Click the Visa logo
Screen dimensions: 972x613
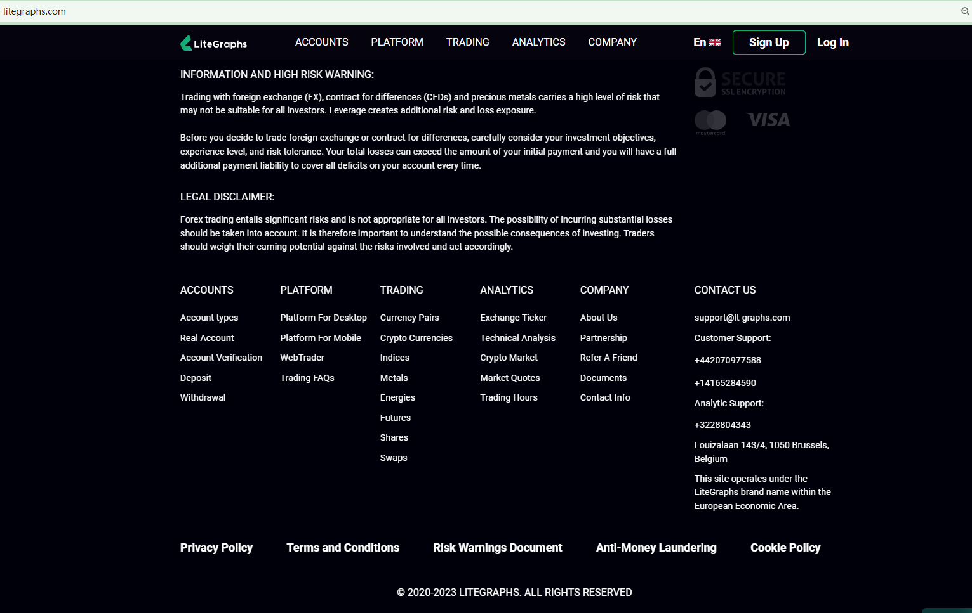click(768, 120)
